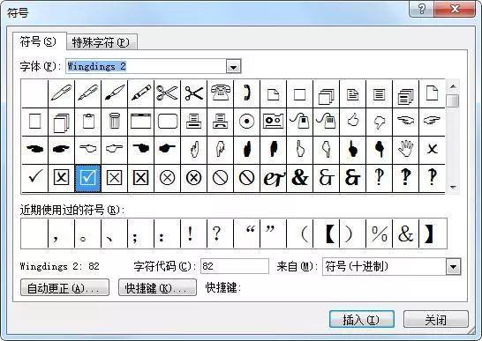The height and width of the screenshot is (341, 482).
Task: Pick the plain checkmark symbol
Action: pos(35,177)
